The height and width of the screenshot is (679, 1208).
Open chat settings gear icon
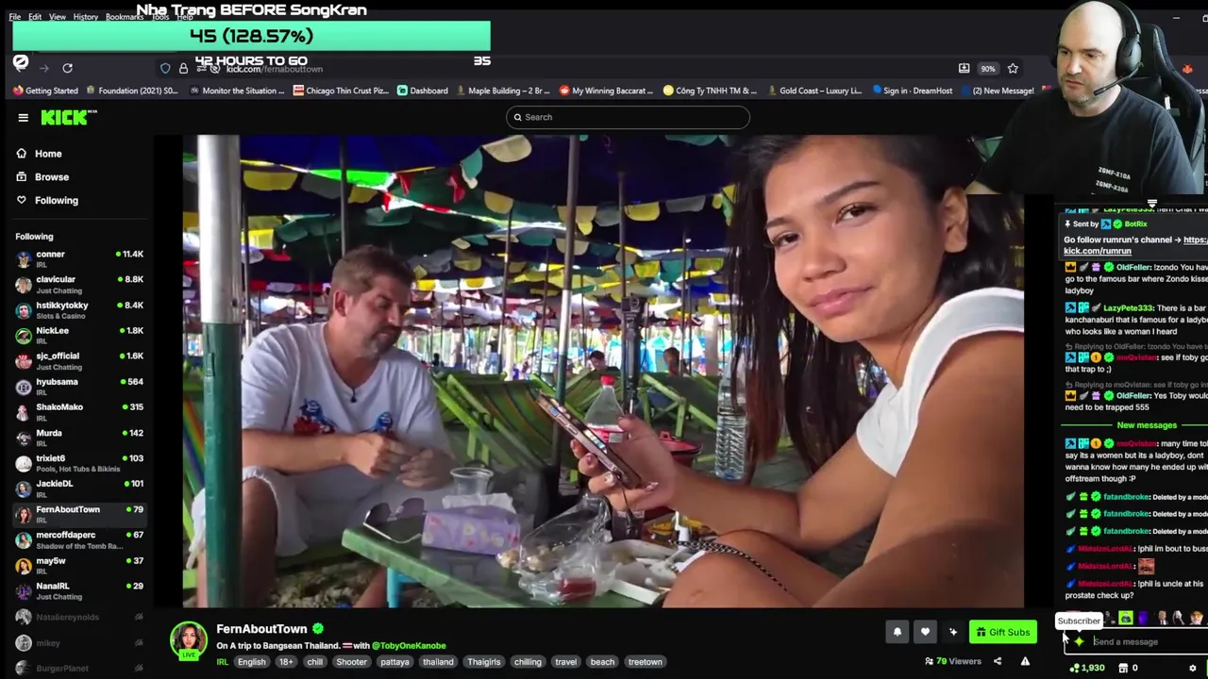coord(1192,668)
